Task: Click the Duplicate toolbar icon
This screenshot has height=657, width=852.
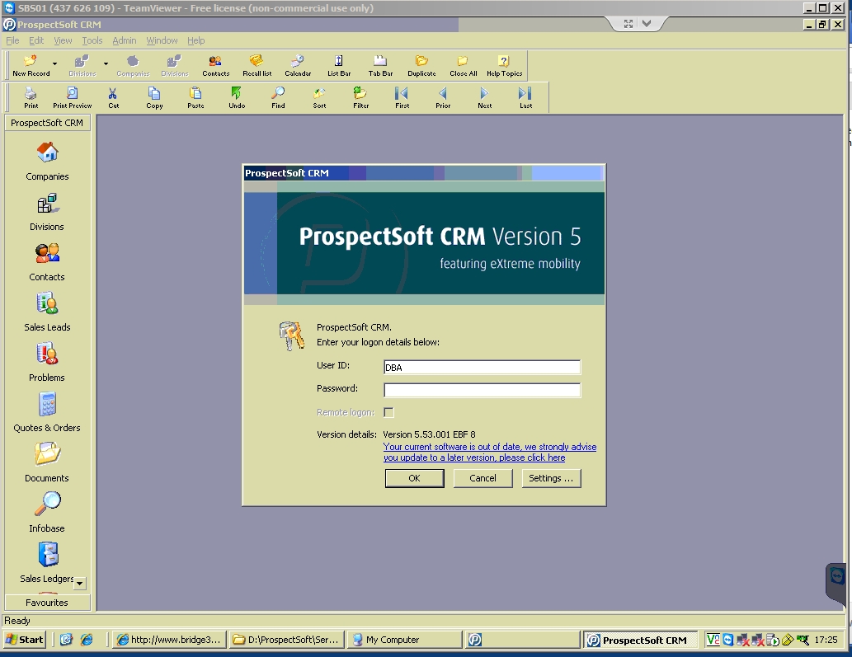Action: coord(421,66)
